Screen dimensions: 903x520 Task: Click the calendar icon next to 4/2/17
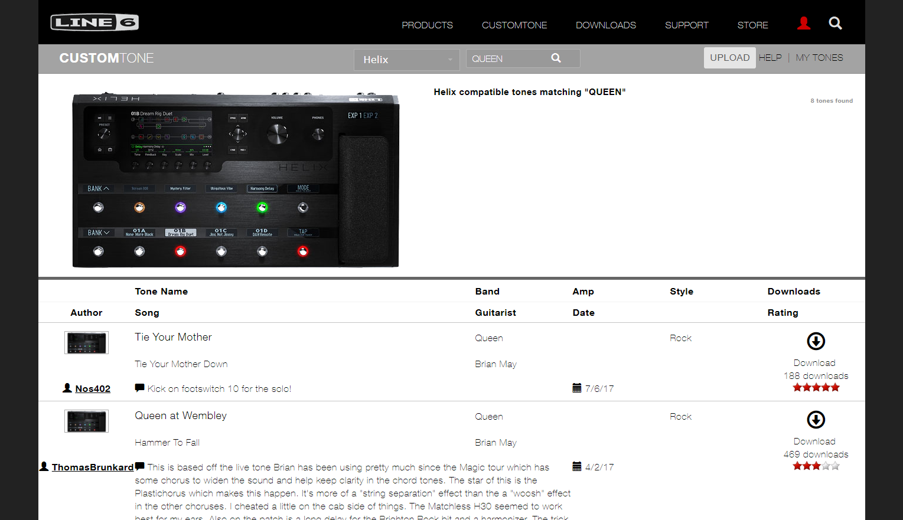point(577,466)
